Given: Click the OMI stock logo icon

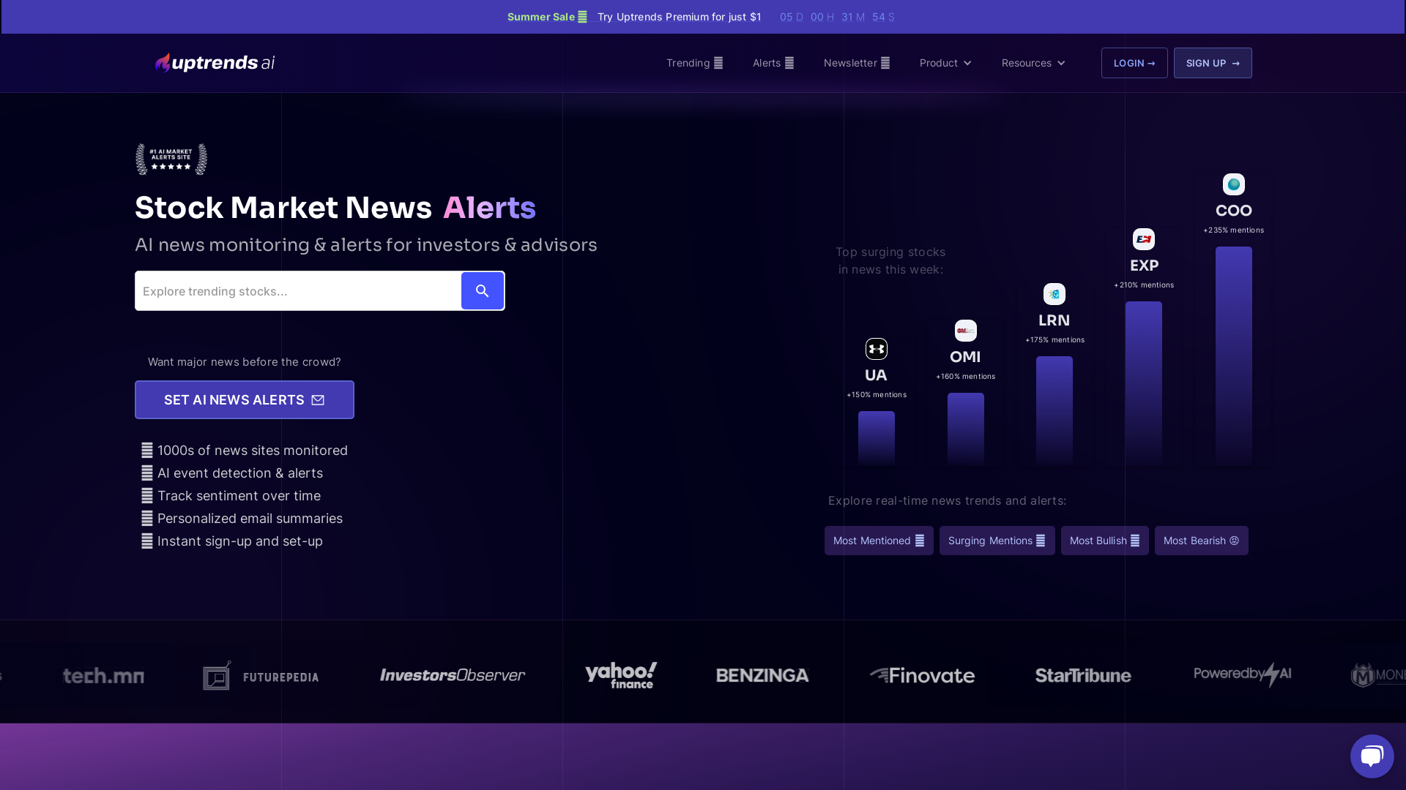Looking at the screenshot, I should (966, 331).
